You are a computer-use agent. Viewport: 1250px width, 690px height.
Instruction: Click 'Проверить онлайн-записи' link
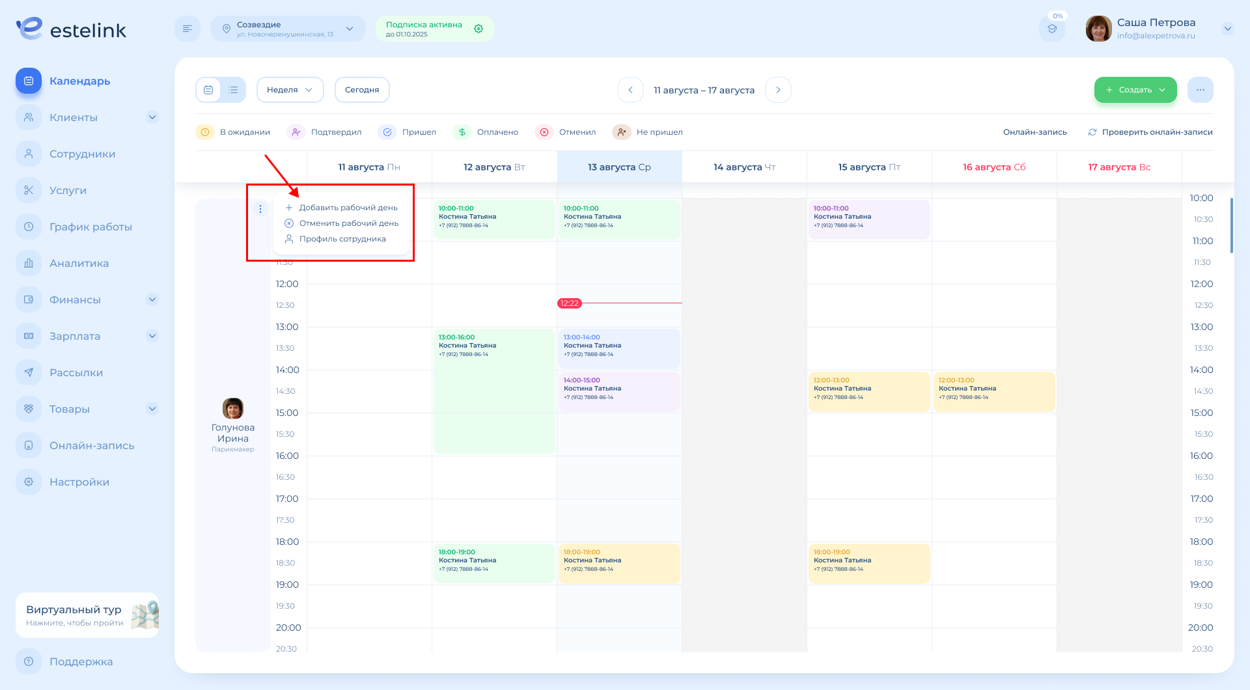click(x=1150, y=132)
